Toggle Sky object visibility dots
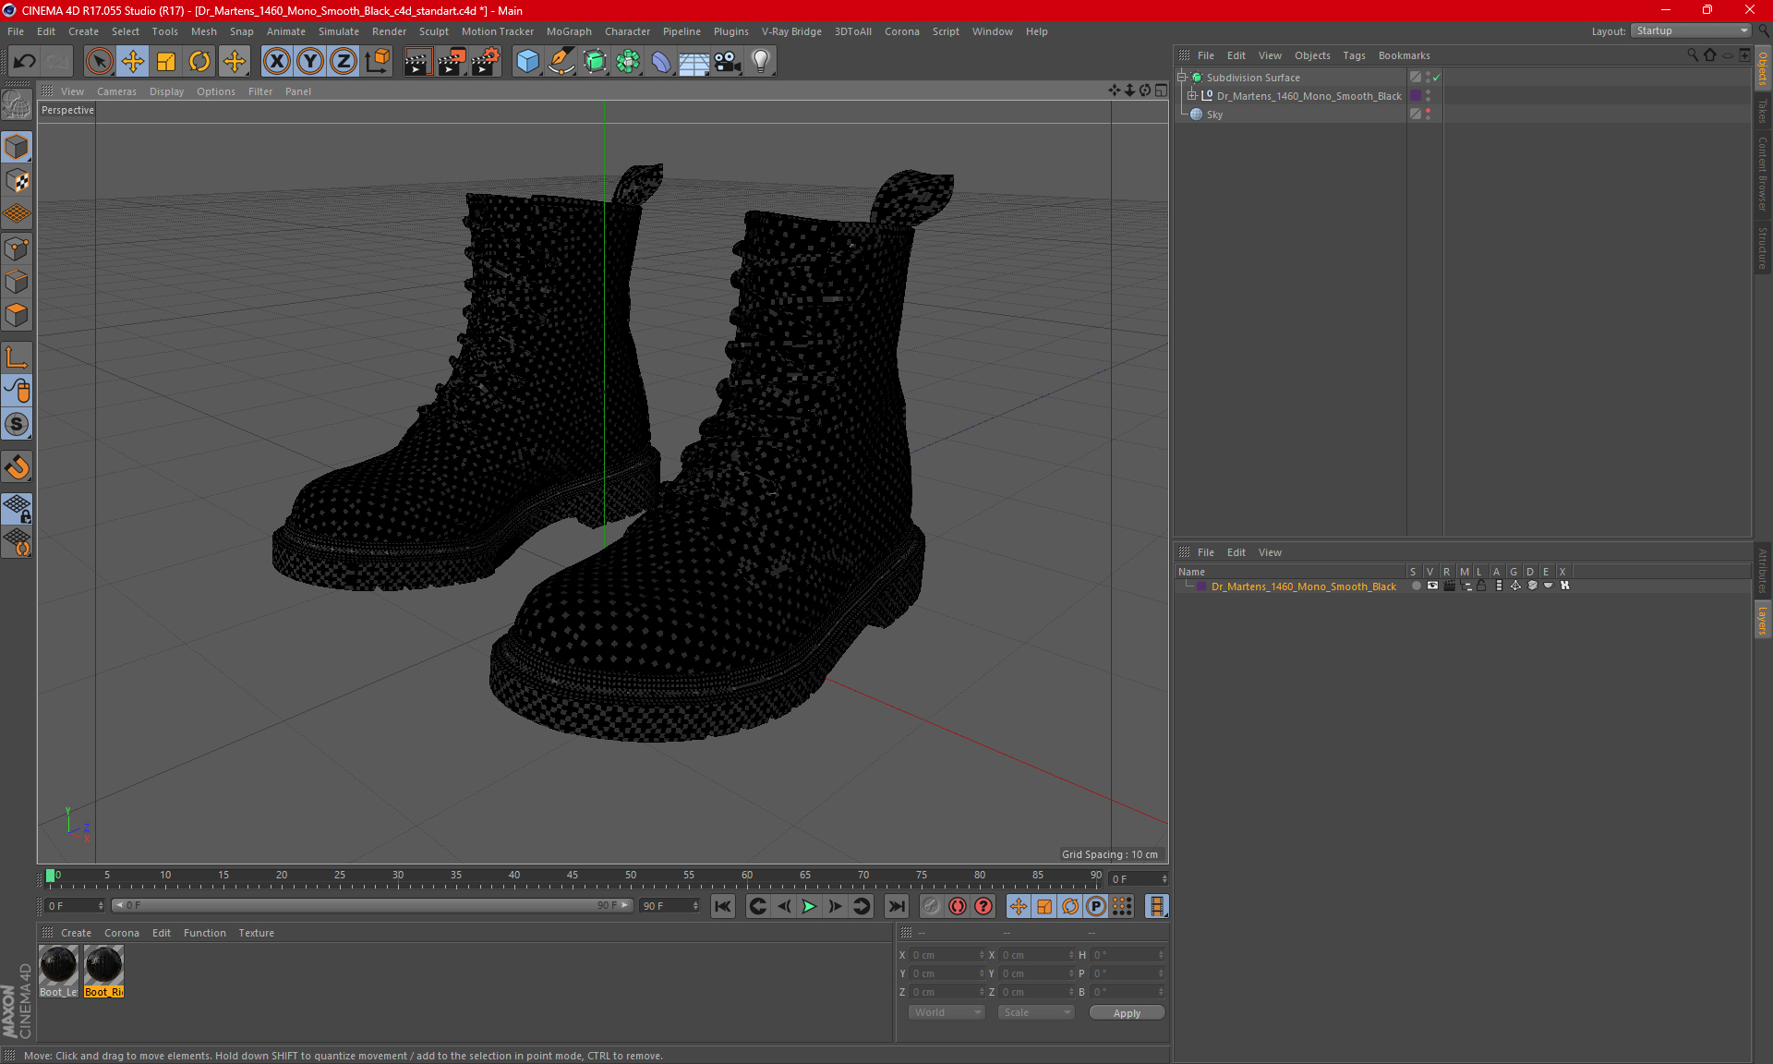The width and height of the screenshot is (1773, 1064). pos(1428,115)
